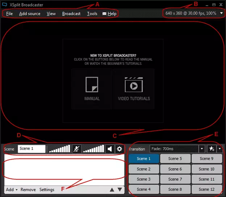Open the File menu
The width and height of the screenshot is (226, 197).
tap(9, 14)
